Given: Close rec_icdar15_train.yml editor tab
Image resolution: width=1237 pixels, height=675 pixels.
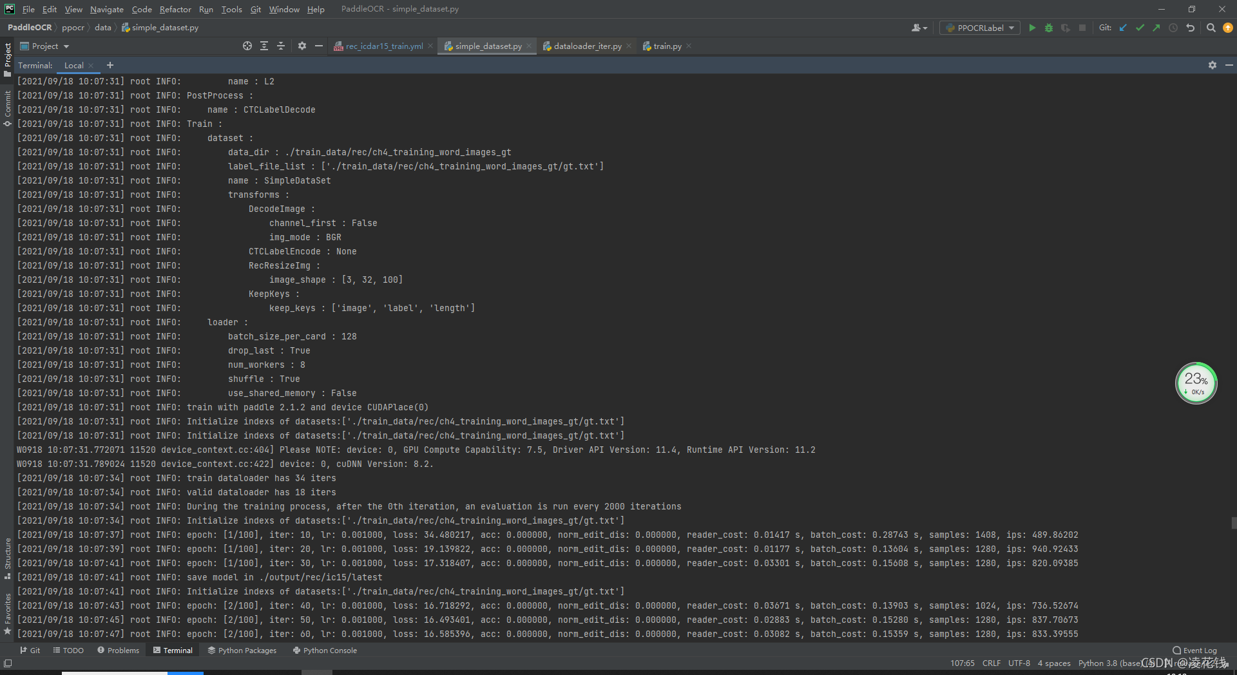Looking at the screenshot, I should (430, 46).
